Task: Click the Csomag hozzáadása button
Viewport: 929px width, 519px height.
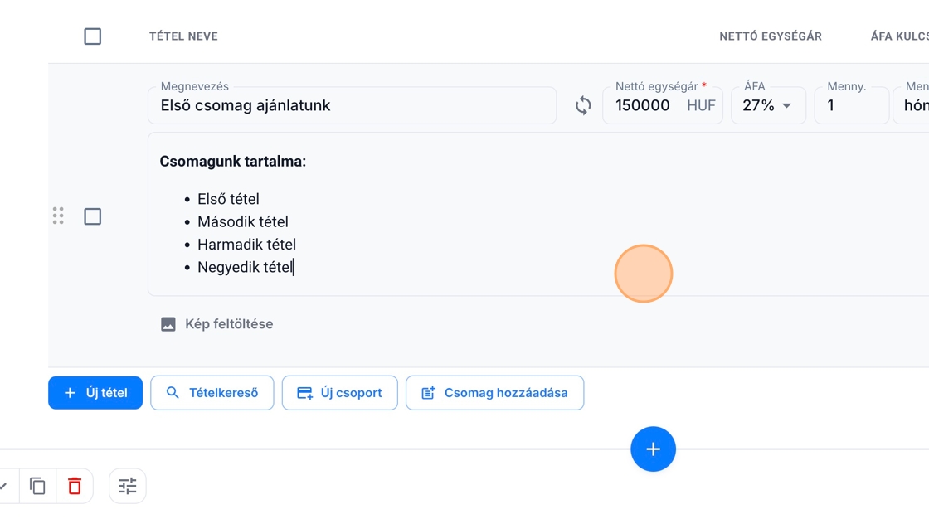Action: point(494,393)
